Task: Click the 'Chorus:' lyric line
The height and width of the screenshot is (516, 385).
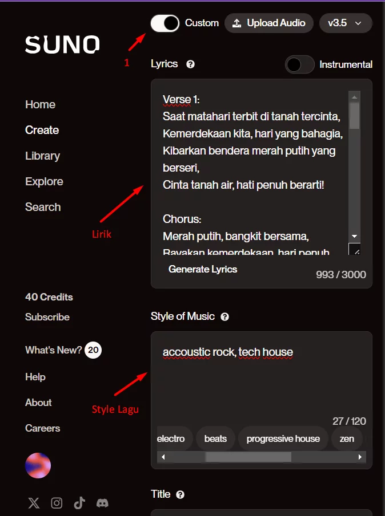Action: [182, 219]
